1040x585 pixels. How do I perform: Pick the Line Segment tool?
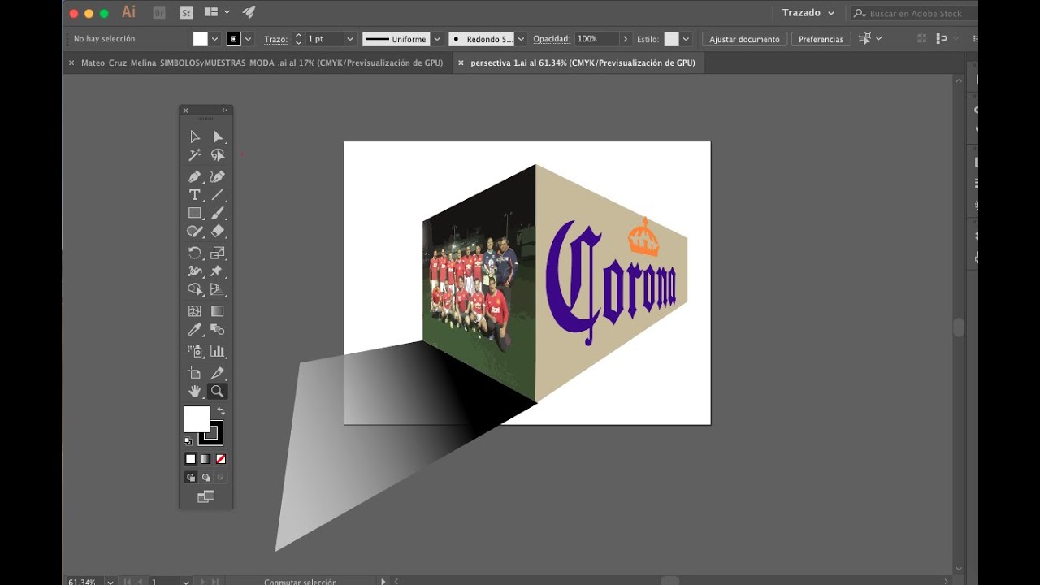tap(217, 195)
